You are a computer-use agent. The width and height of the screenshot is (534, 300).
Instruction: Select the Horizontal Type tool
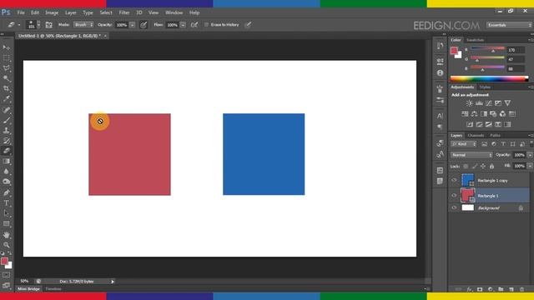point(7,203)
